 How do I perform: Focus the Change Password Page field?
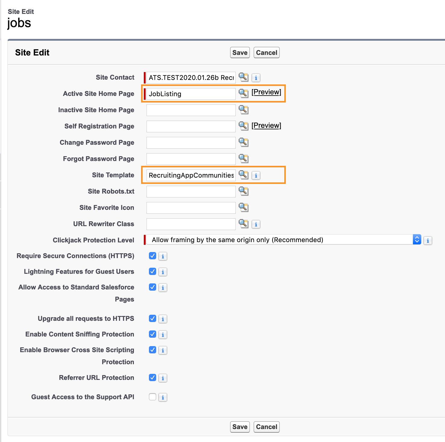[x=191, y=143]
